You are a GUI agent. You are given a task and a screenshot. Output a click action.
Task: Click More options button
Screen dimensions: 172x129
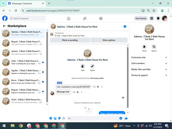(109, 40)
